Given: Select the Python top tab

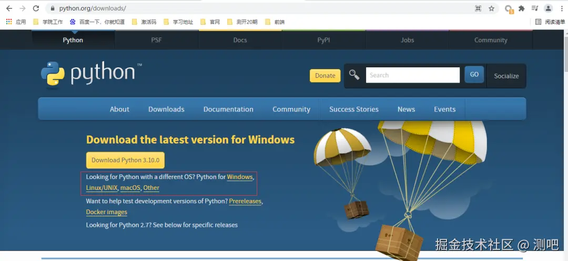Looking at the screenshot, I should click(73, 40).
